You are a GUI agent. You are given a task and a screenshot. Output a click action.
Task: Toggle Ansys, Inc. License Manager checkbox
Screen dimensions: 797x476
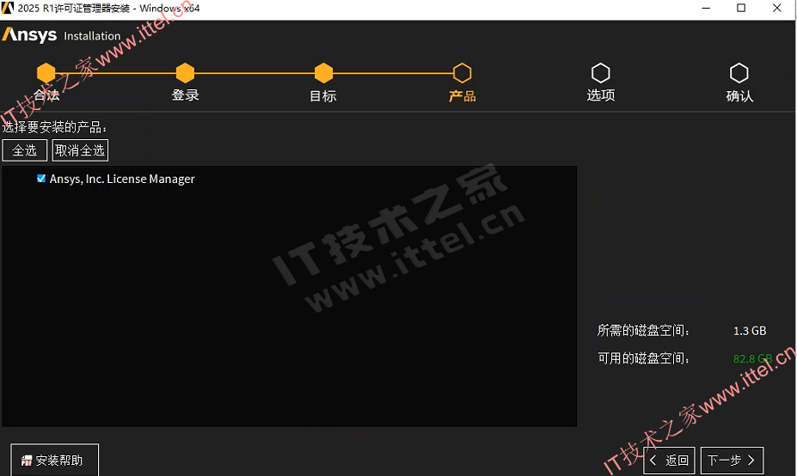[41, 179]
